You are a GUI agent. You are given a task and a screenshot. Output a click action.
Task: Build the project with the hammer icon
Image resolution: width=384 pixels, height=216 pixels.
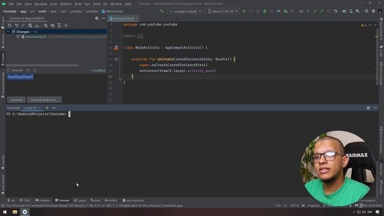coord(161,11)
